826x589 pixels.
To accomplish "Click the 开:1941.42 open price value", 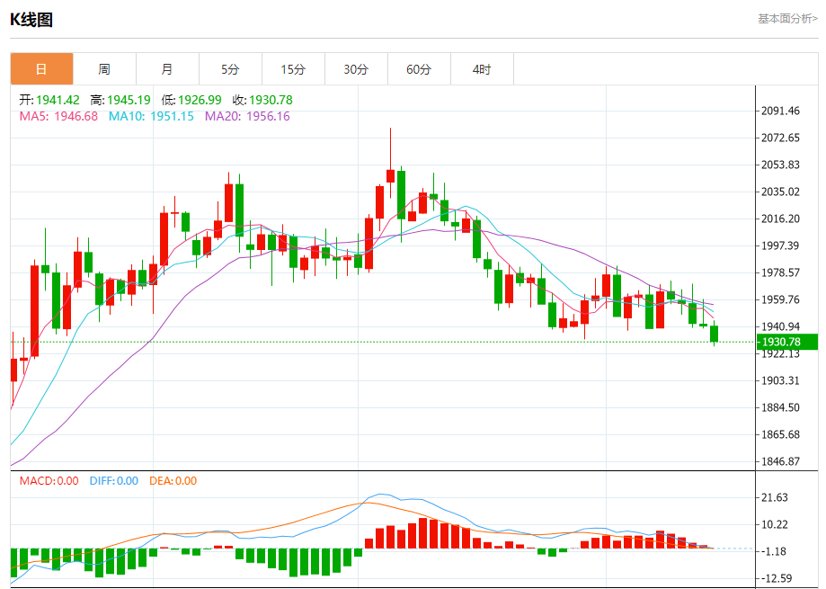I will click(x=49, y=100).
